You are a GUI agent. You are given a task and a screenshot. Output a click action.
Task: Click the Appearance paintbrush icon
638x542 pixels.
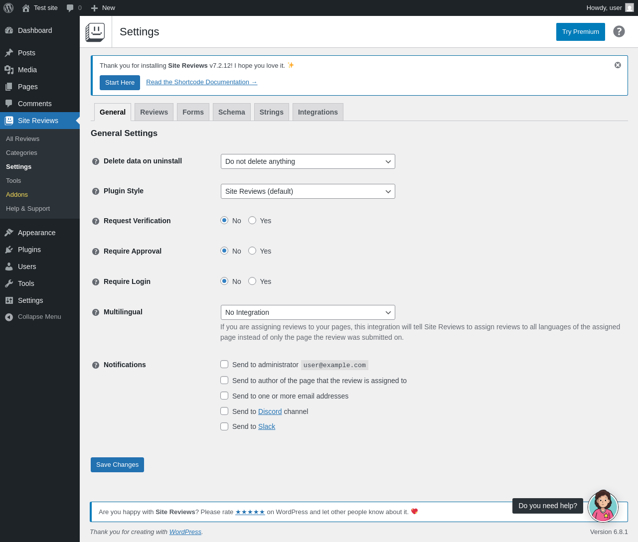[9, 233]
